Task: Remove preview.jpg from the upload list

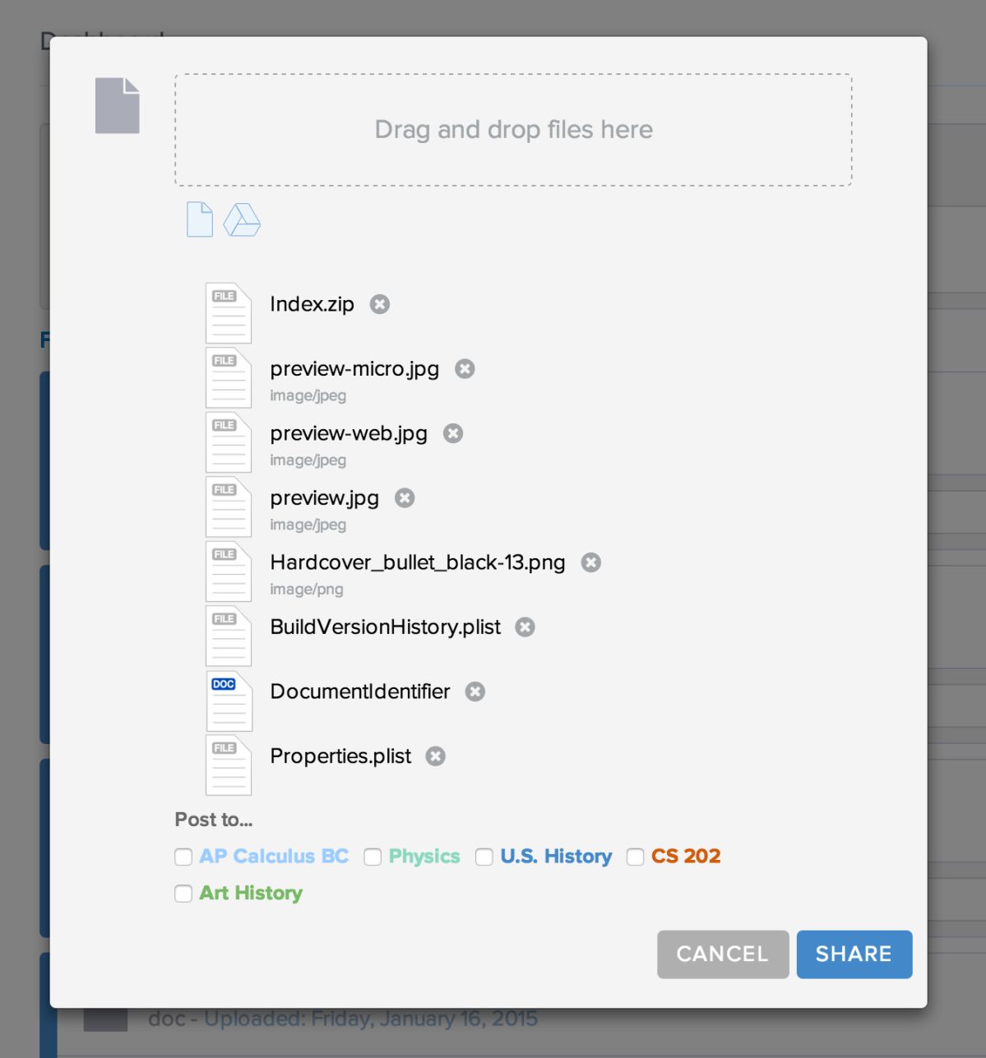Action: [405, 498]
